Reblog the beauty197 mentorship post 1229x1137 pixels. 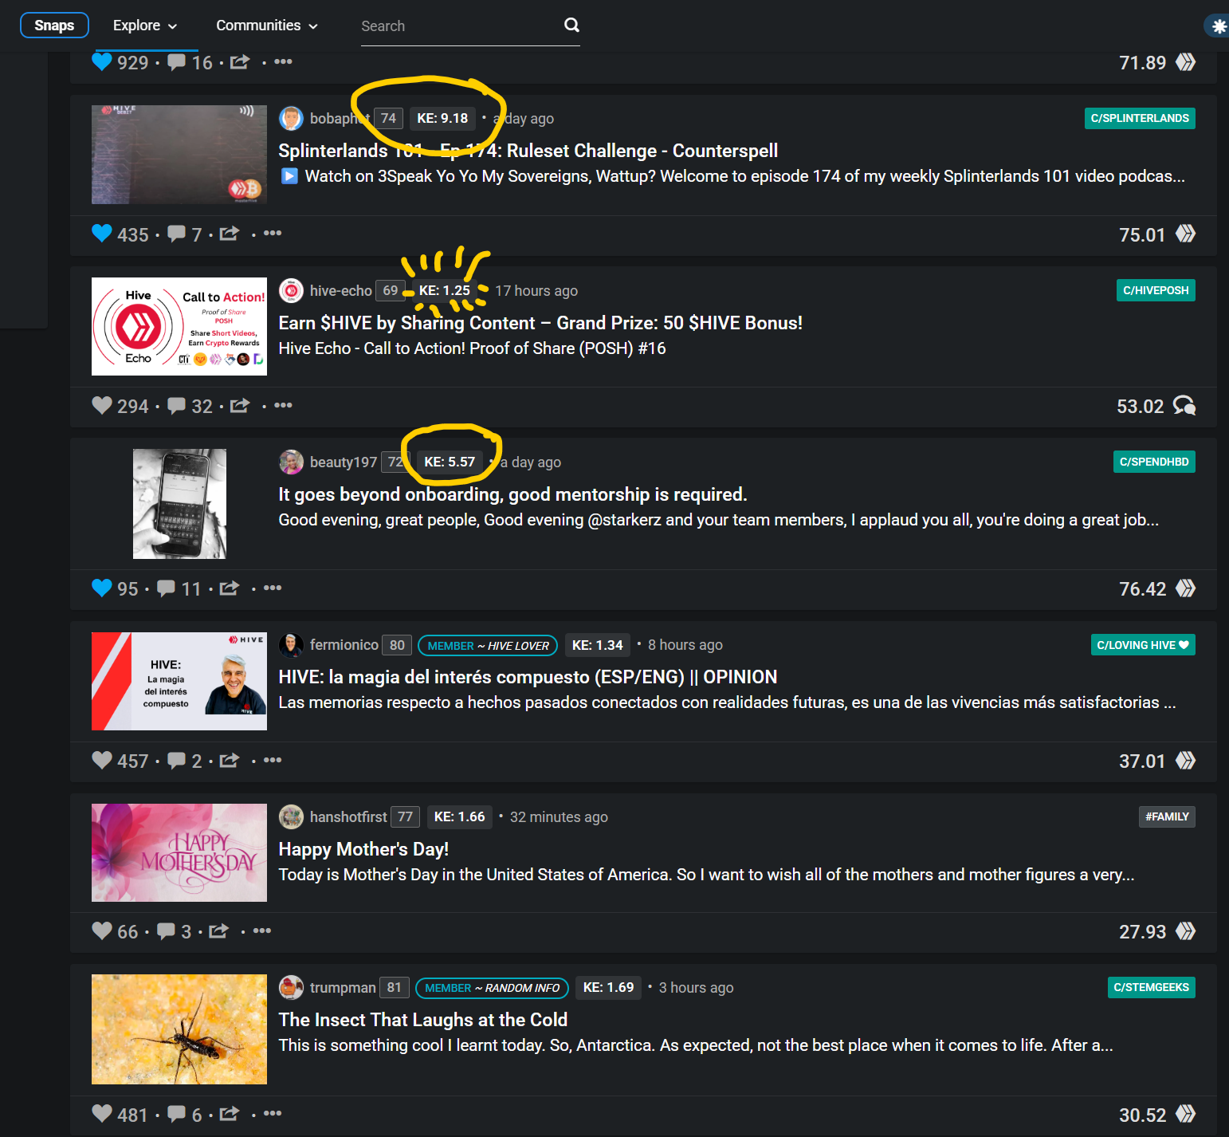click(230, 588)
